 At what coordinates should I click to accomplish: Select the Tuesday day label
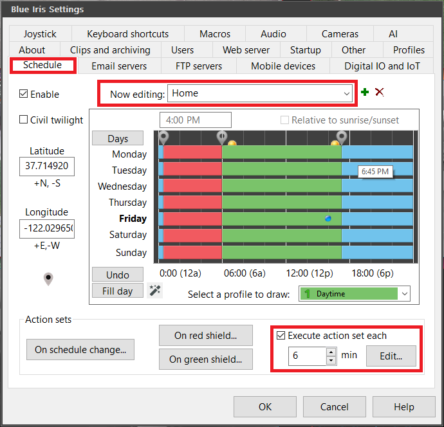click(129, 170)
